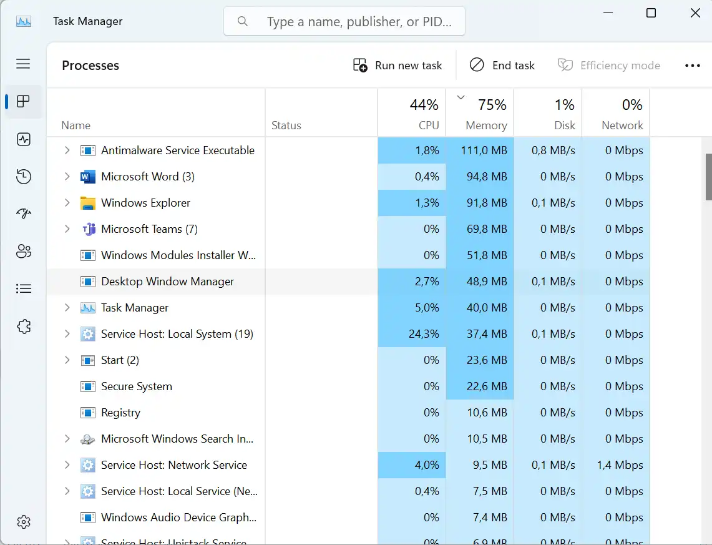Sort by the Network column header

616,112
